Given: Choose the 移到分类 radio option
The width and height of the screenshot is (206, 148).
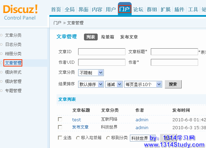Looking at the screenshot, I should [x=109, y=138].
